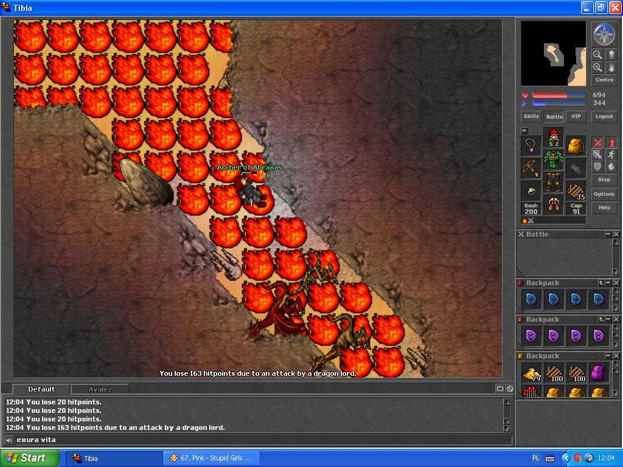The image size is (623, 467).
Task: Open the Windows Start menu
Action: click(30, 458)
